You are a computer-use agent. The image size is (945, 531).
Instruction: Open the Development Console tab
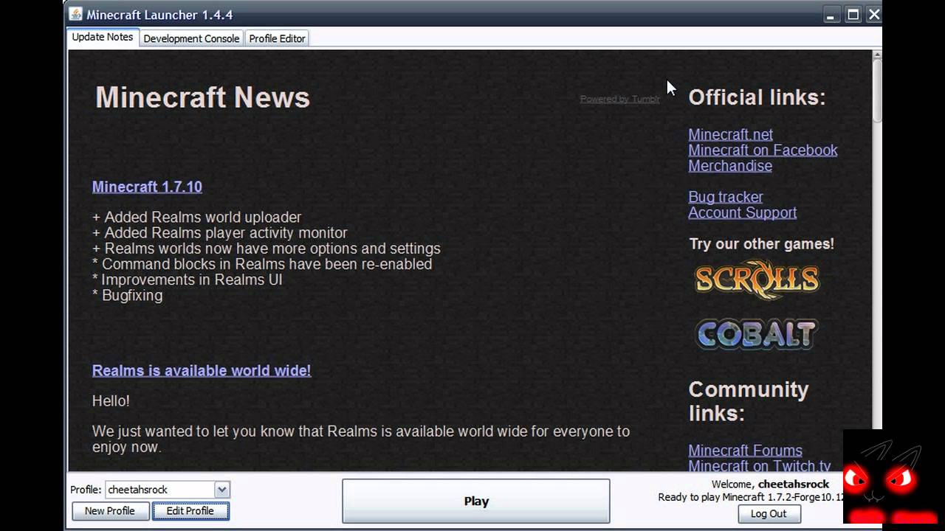191,38
